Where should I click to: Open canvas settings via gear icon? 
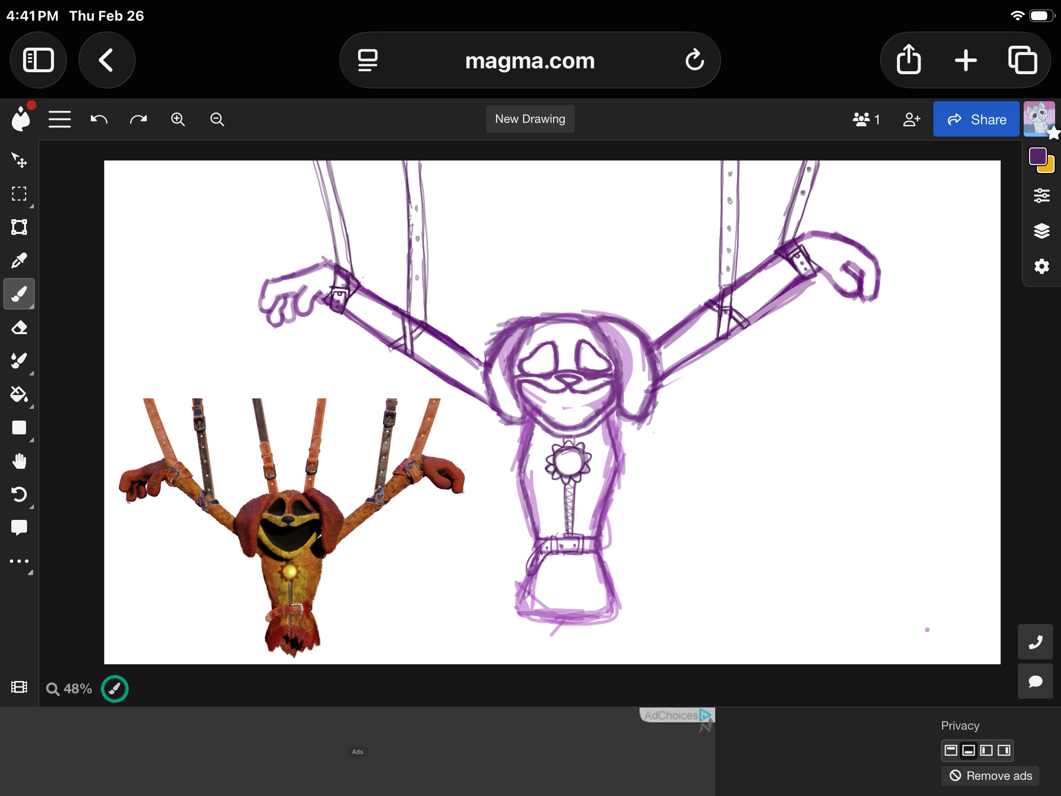(x=1042, y=266)
